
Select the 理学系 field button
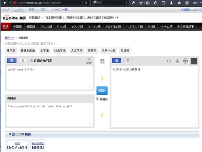coord(11,50)
